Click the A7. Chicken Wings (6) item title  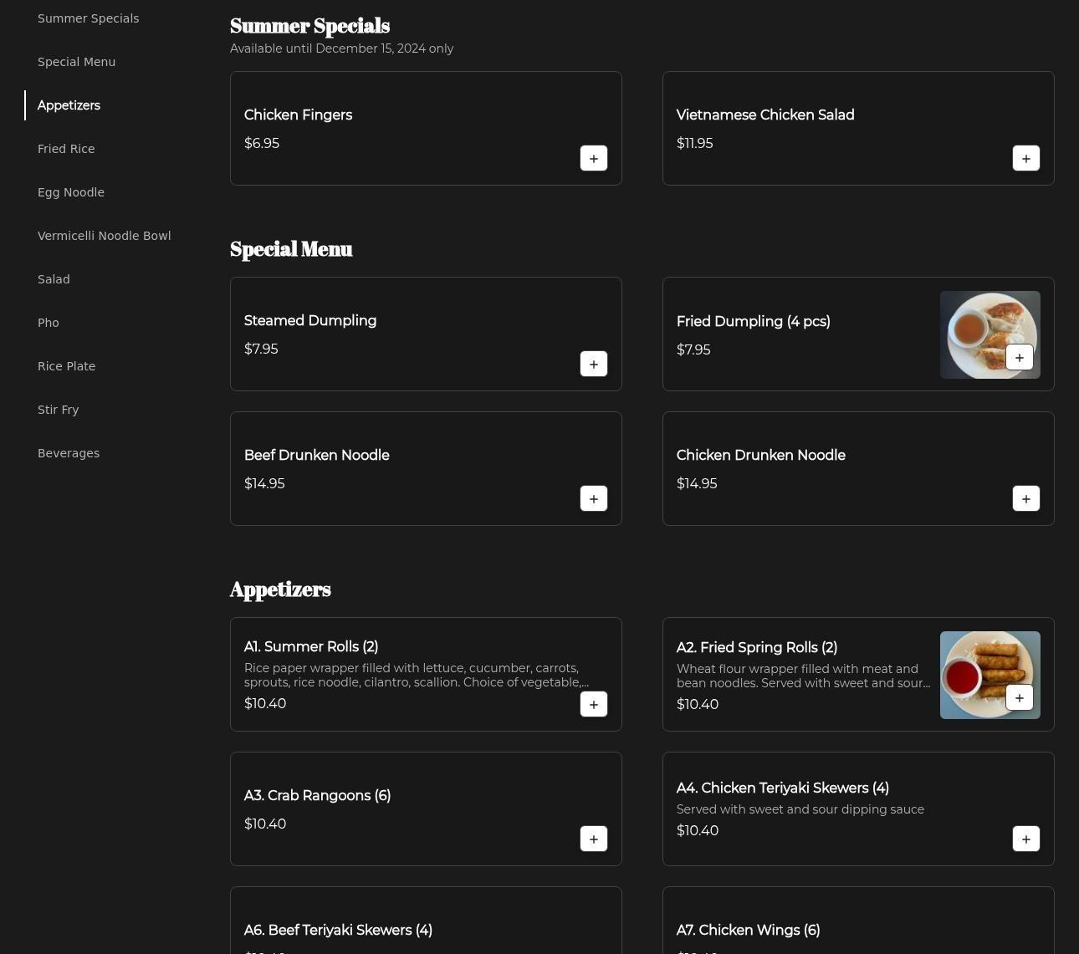748,930
